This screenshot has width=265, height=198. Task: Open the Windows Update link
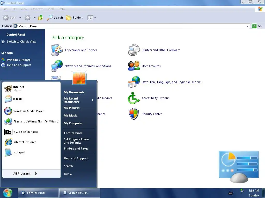(19, 60)
